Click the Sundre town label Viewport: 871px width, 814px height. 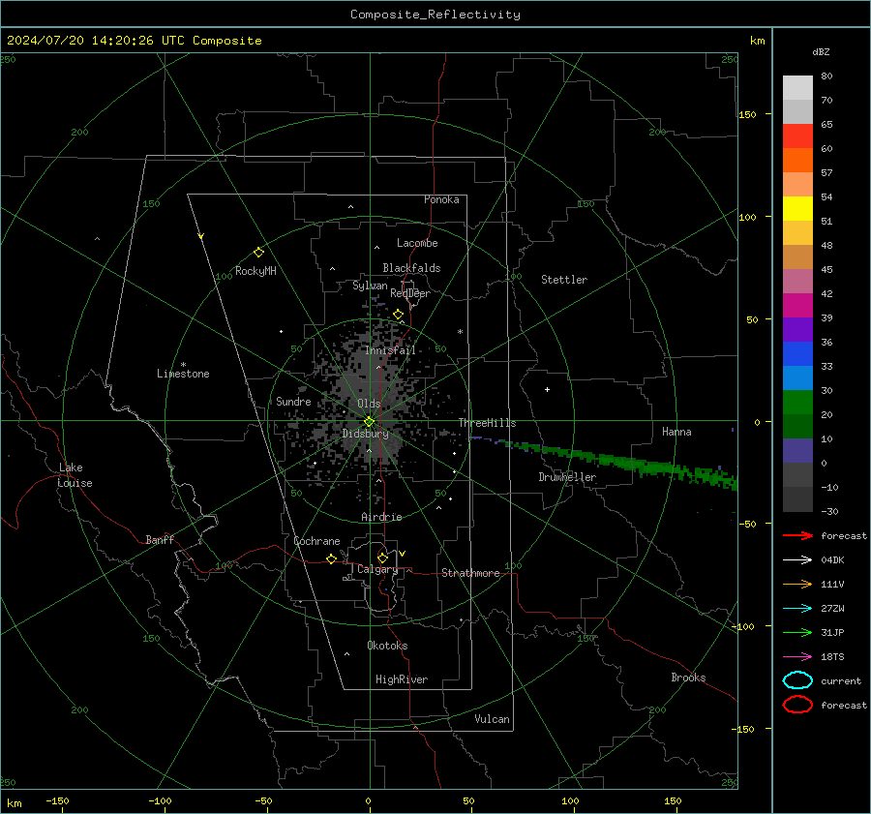293,401
